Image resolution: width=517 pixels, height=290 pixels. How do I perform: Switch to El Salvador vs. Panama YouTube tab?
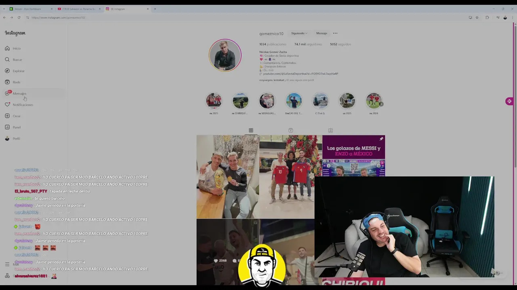click(79, 9)
